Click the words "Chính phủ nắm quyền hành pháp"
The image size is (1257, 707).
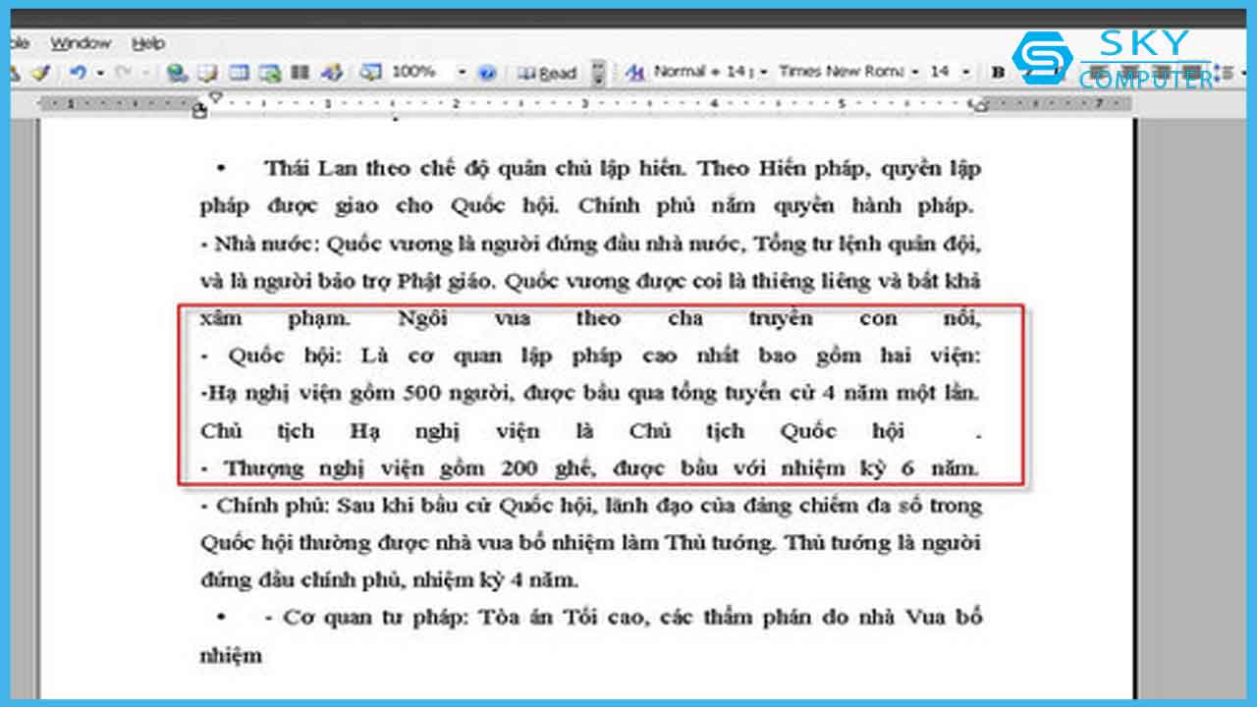click(775, 206)
